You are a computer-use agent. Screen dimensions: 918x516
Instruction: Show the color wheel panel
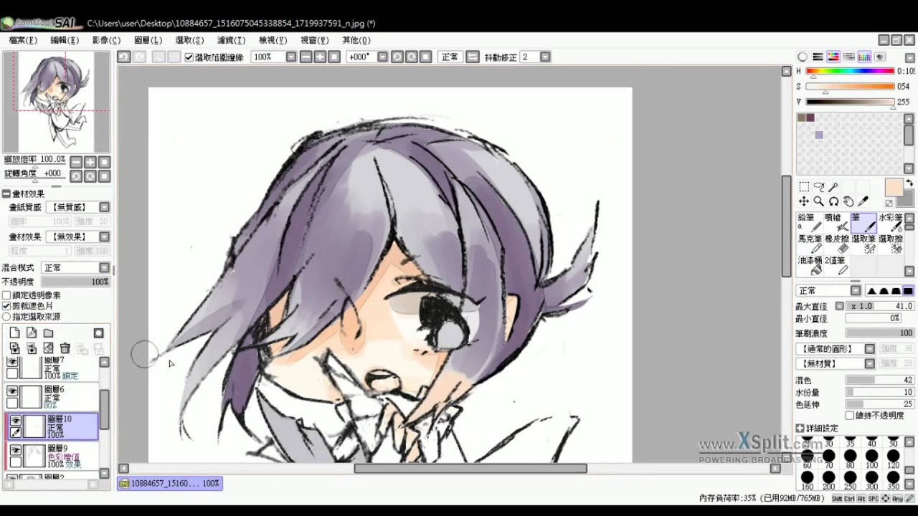pos(803,57)
